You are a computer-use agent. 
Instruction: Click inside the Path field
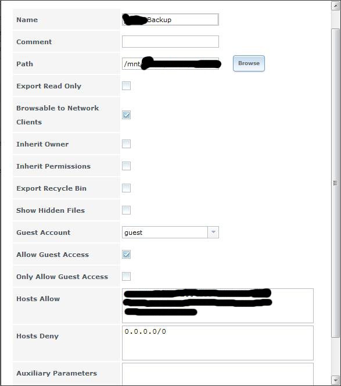pos(170,64)
